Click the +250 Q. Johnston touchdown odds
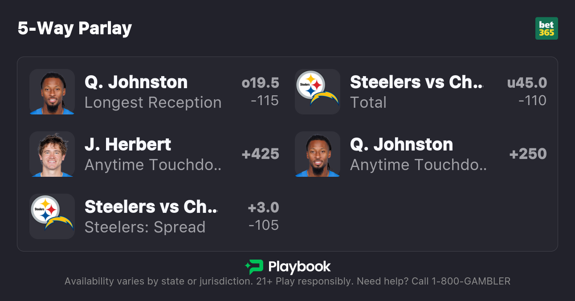The height and width of the screenshot is (301, 575). 528,154
